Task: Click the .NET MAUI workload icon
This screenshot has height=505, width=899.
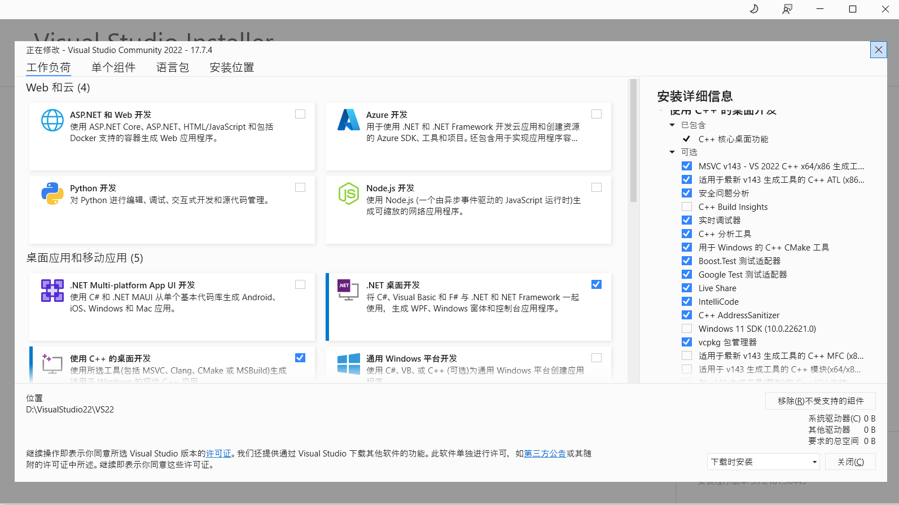Action: (x=52, y=291)
